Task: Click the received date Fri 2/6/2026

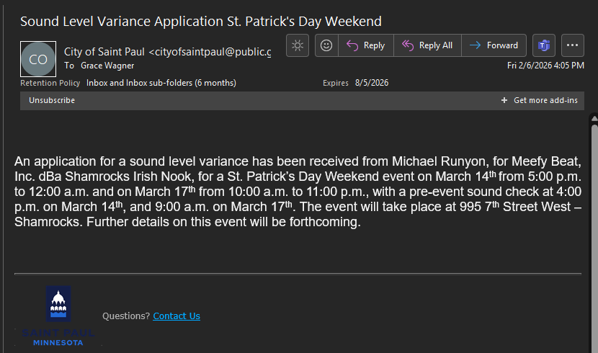Action: (x=545, y=66)
